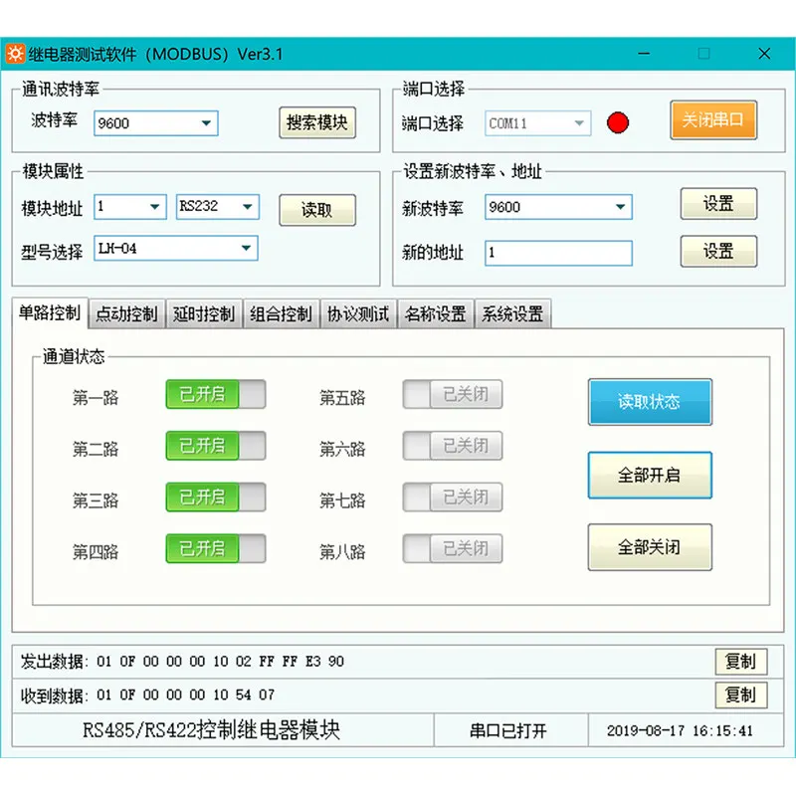Click into the 新的地址 input field

(x=558, y=253)
